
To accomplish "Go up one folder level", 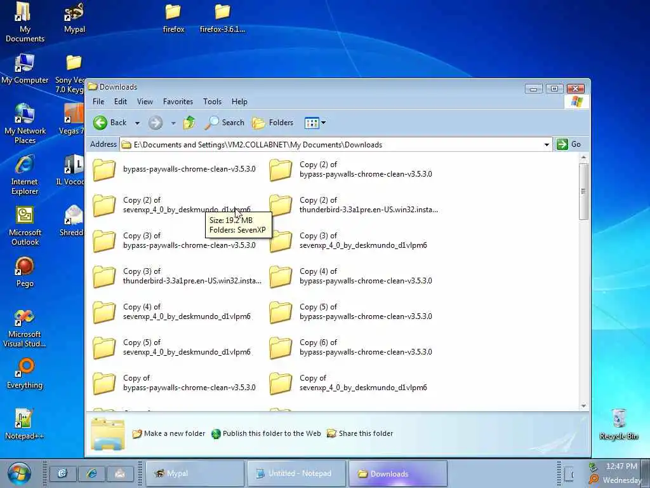I will 189,123.
